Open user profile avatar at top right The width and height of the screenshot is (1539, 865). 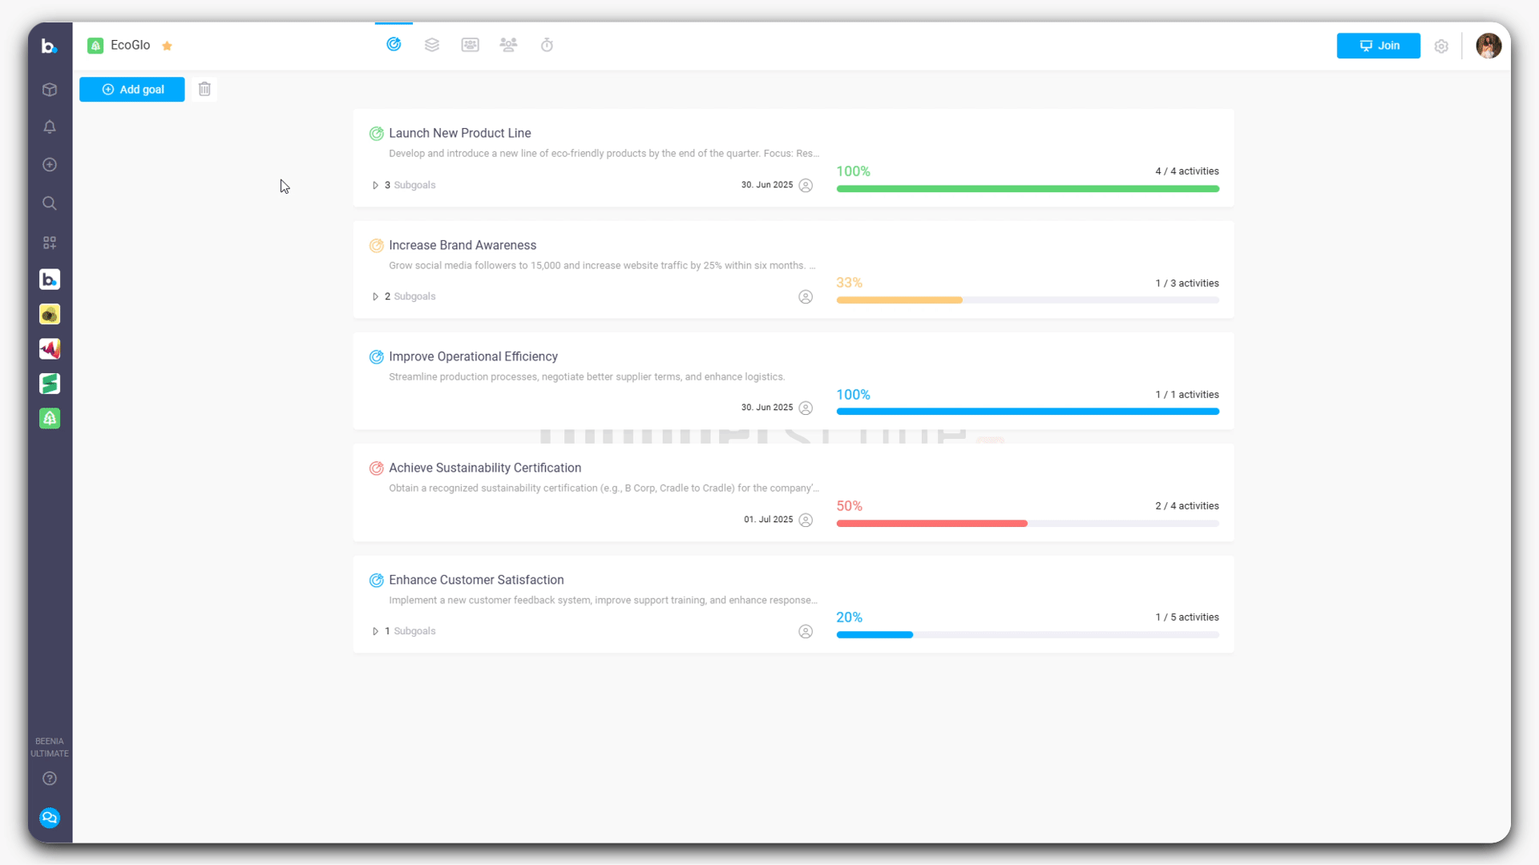click(1489, 46)
